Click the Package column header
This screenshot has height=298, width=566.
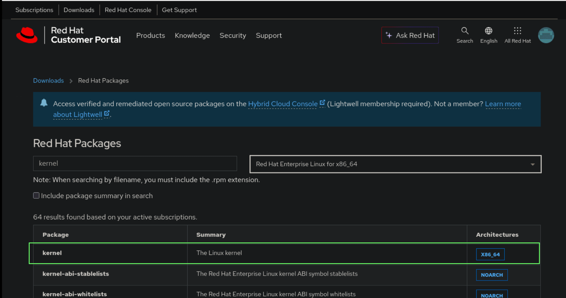click(55, 235)
